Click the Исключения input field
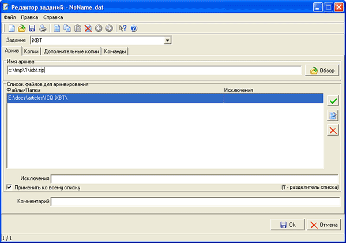The height and width of the screenshot is (243, 346). 194,179
